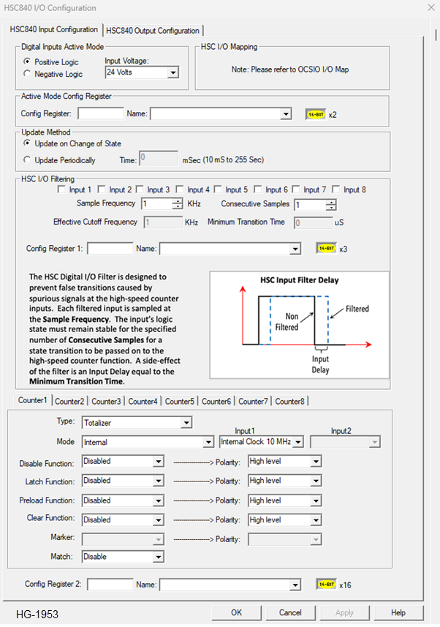Open Config Register 1 Name dropdown
This screenshot has width=440, height=627.
(295, 249)
